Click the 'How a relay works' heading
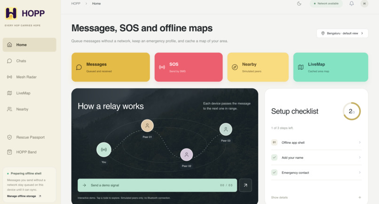 111,106
